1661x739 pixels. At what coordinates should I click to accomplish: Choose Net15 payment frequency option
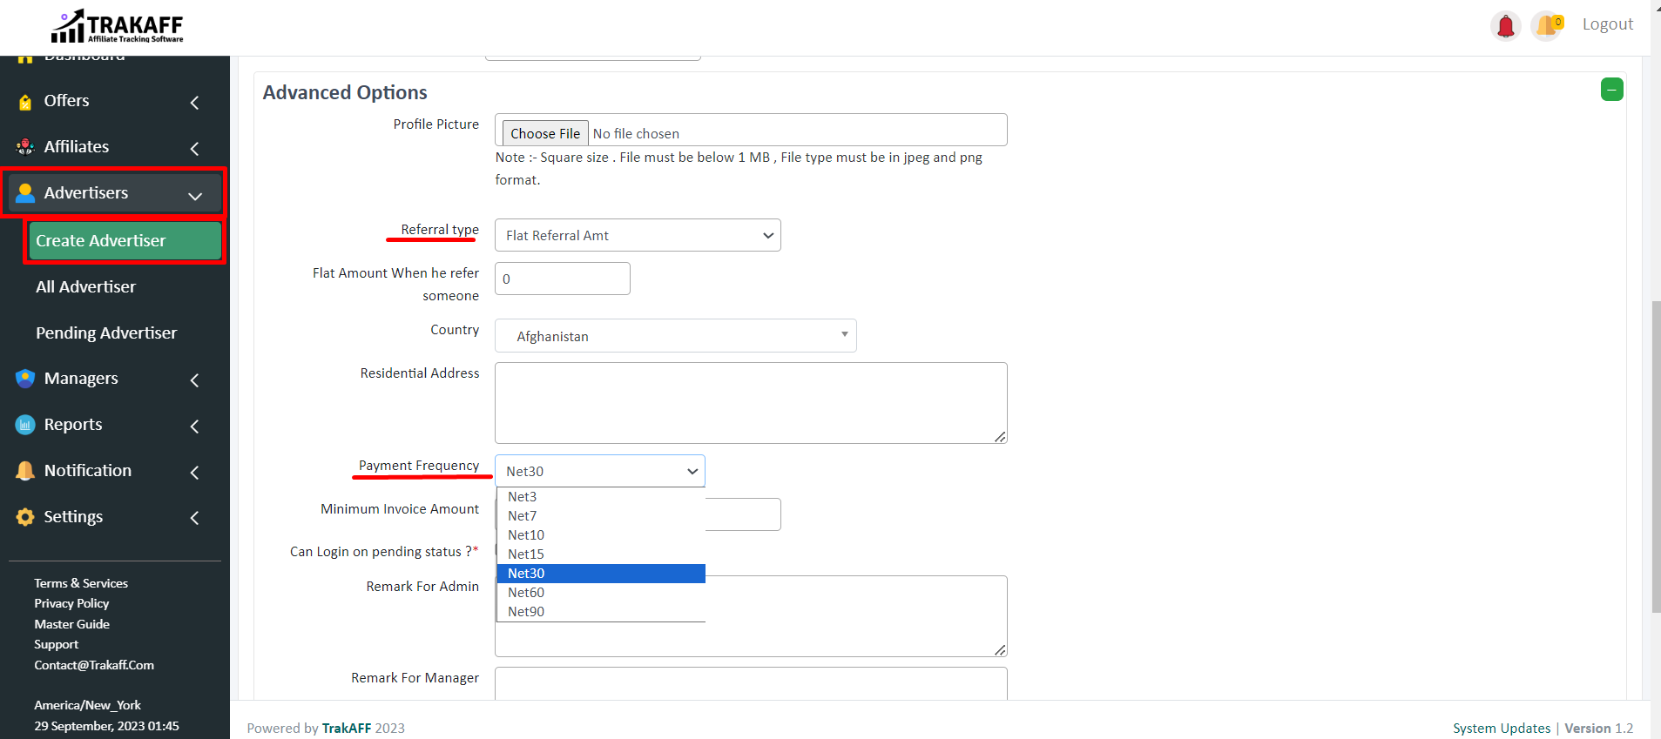click(601, 554)
